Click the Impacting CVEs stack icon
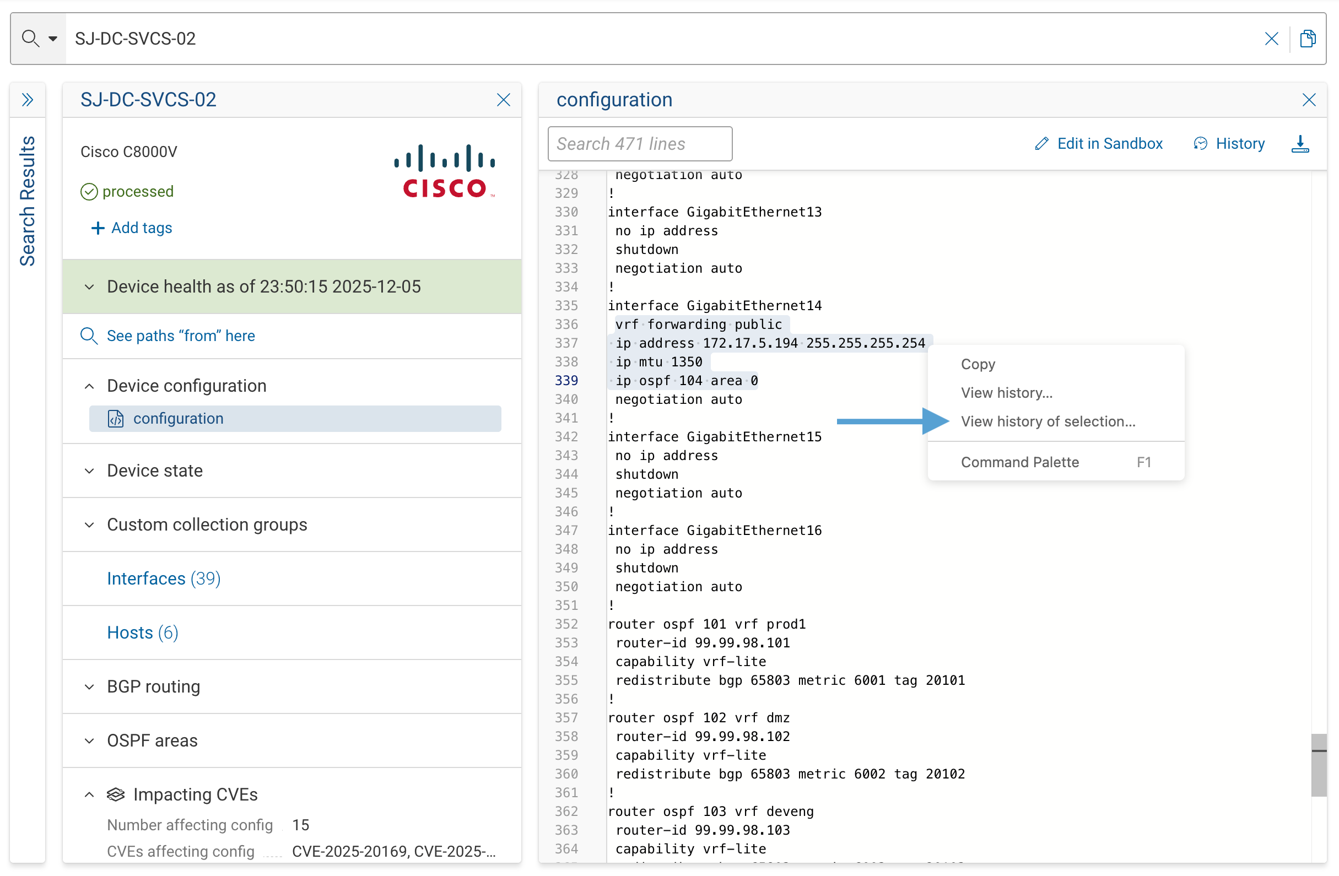 pos(116,794)
